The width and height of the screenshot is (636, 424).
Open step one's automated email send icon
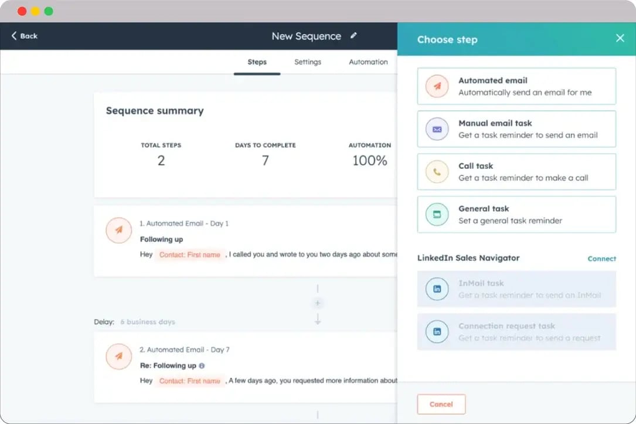pos(119,230)
